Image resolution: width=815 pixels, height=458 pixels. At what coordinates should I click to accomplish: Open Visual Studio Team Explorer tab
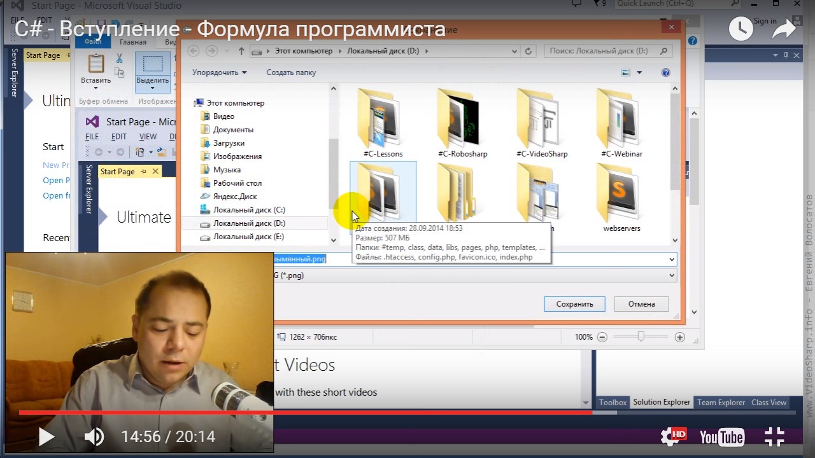tap(721, 402)
